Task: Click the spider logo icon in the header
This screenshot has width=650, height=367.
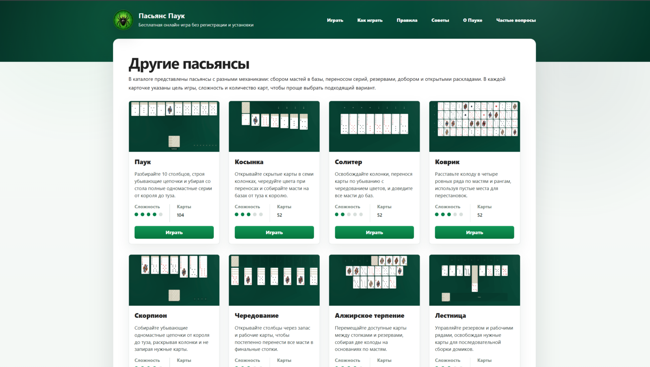Action: pyautogui.click(x=123, y=20)
